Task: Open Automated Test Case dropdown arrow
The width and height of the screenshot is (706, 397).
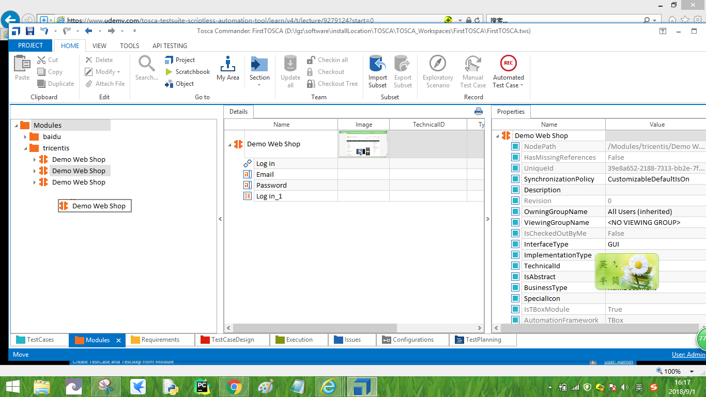Action: 521,85
